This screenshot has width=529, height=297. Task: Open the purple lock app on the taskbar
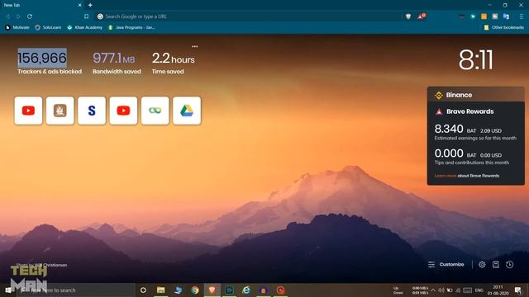coord(264,290)
